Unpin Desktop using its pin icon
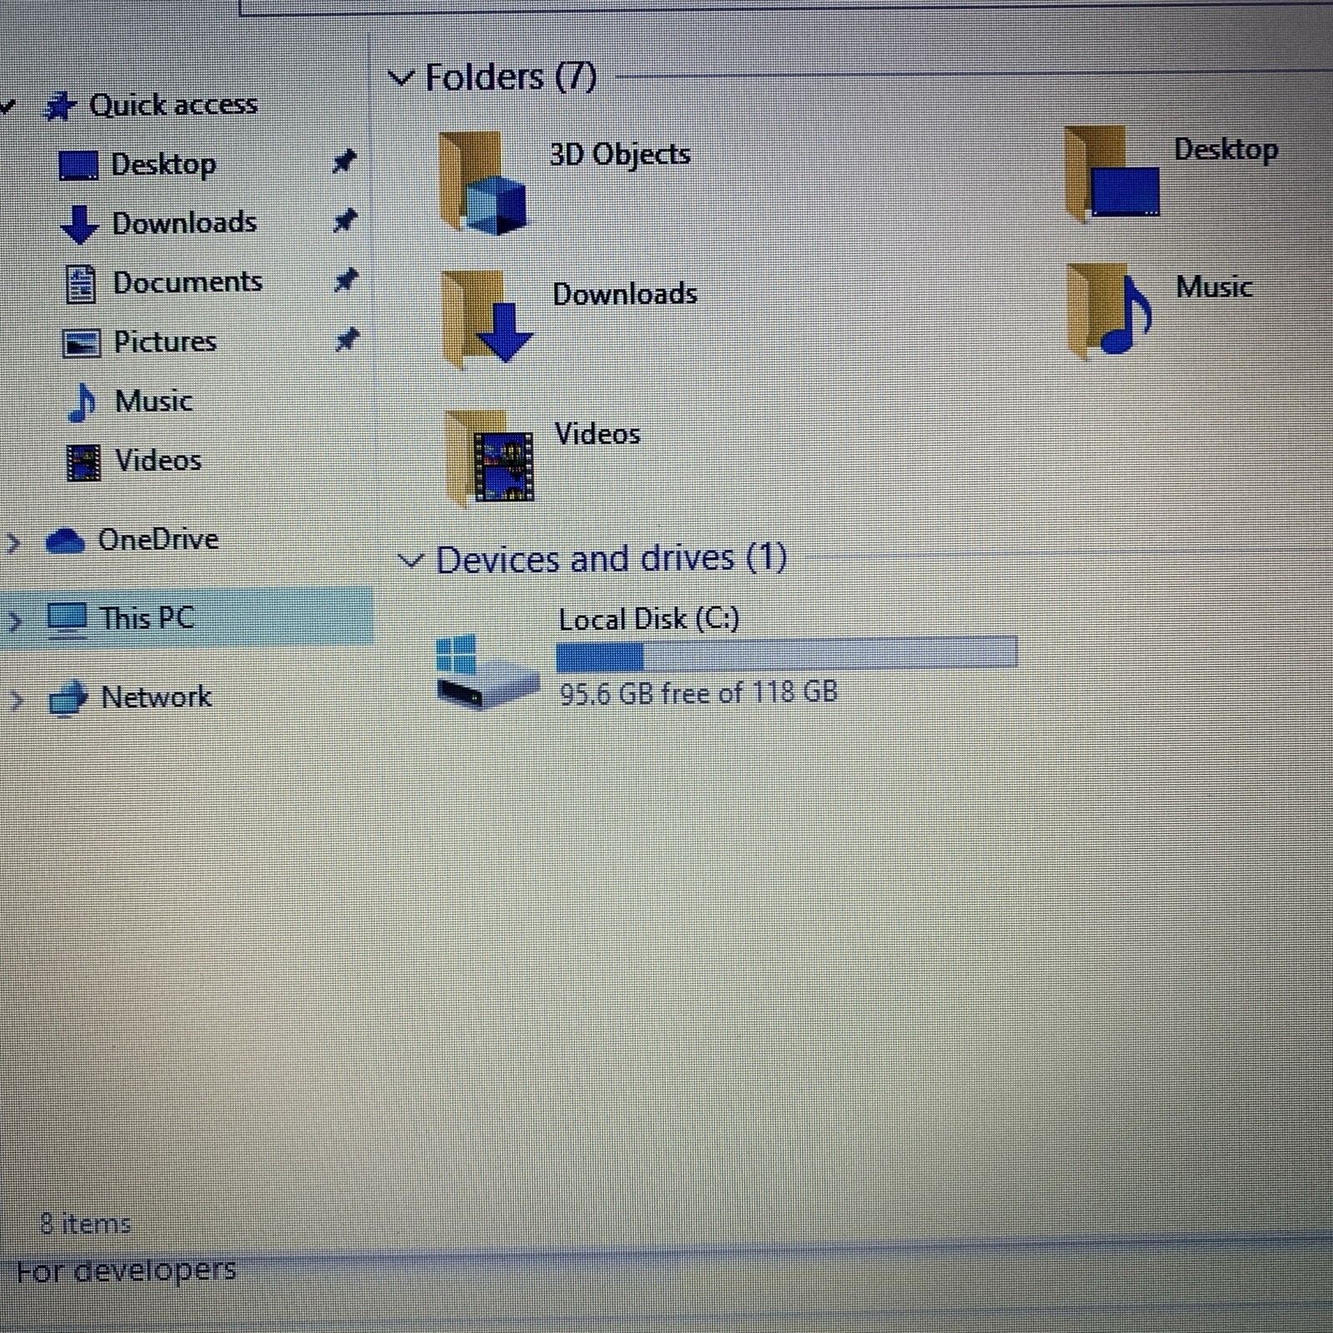1333x1333 pixels. click(x=344, y=161)
